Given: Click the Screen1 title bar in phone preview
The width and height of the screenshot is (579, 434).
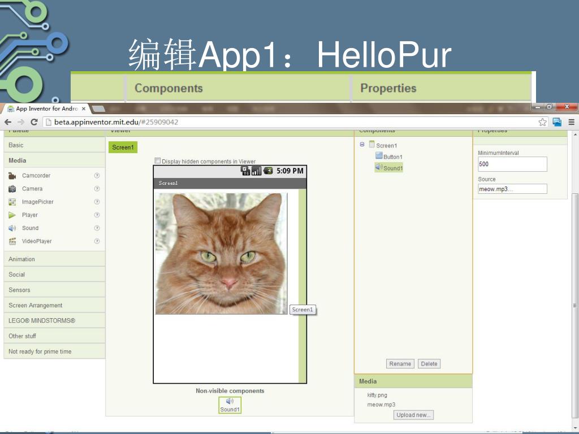Looking at the screenshot, I should (x=230, y=183).
